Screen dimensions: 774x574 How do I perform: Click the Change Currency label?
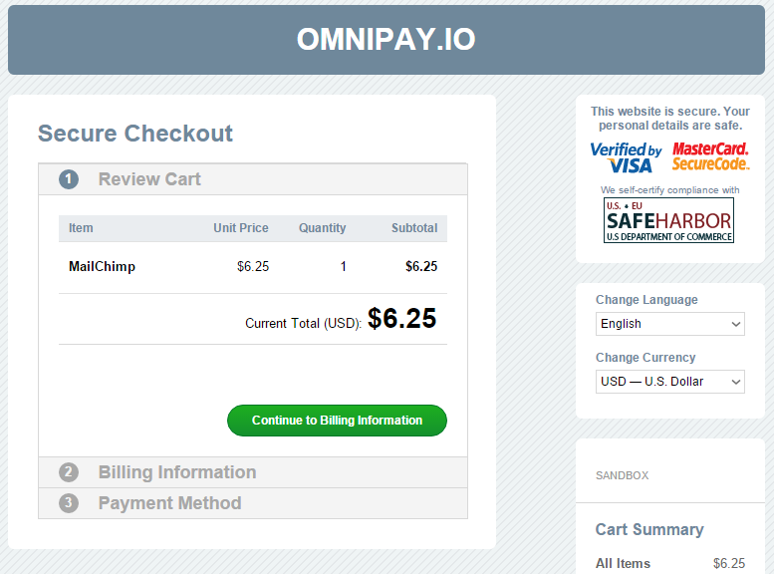645,358
